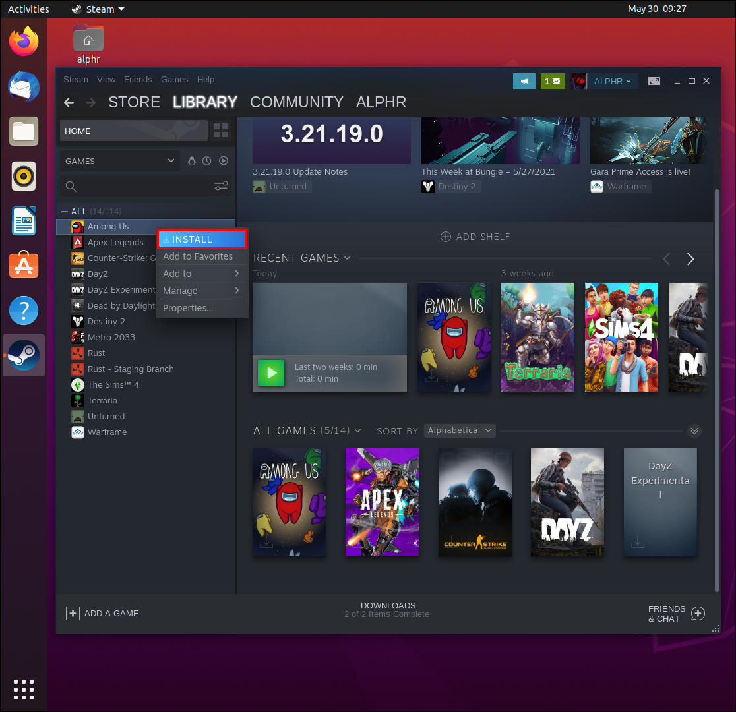
Task: Choose Add to Favorites in context menu
Action: click(x=201, y=256)
